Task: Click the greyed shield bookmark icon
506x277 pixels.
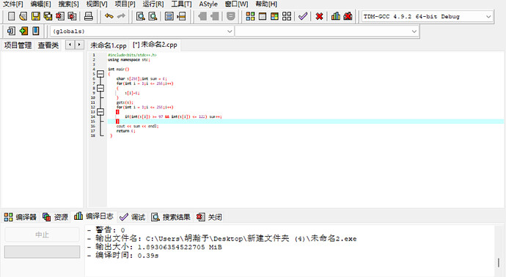Action: pos(230,16)
